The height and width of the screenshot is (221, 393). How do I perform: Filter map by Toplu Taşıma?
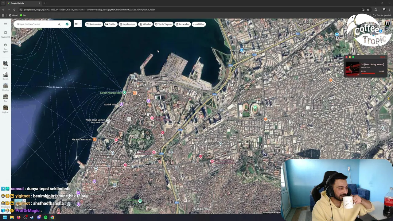164,24
